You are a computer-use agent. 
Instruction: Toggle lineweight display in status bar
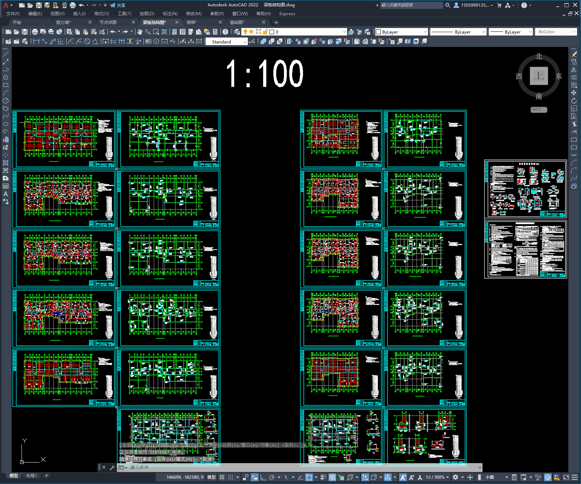323,477
